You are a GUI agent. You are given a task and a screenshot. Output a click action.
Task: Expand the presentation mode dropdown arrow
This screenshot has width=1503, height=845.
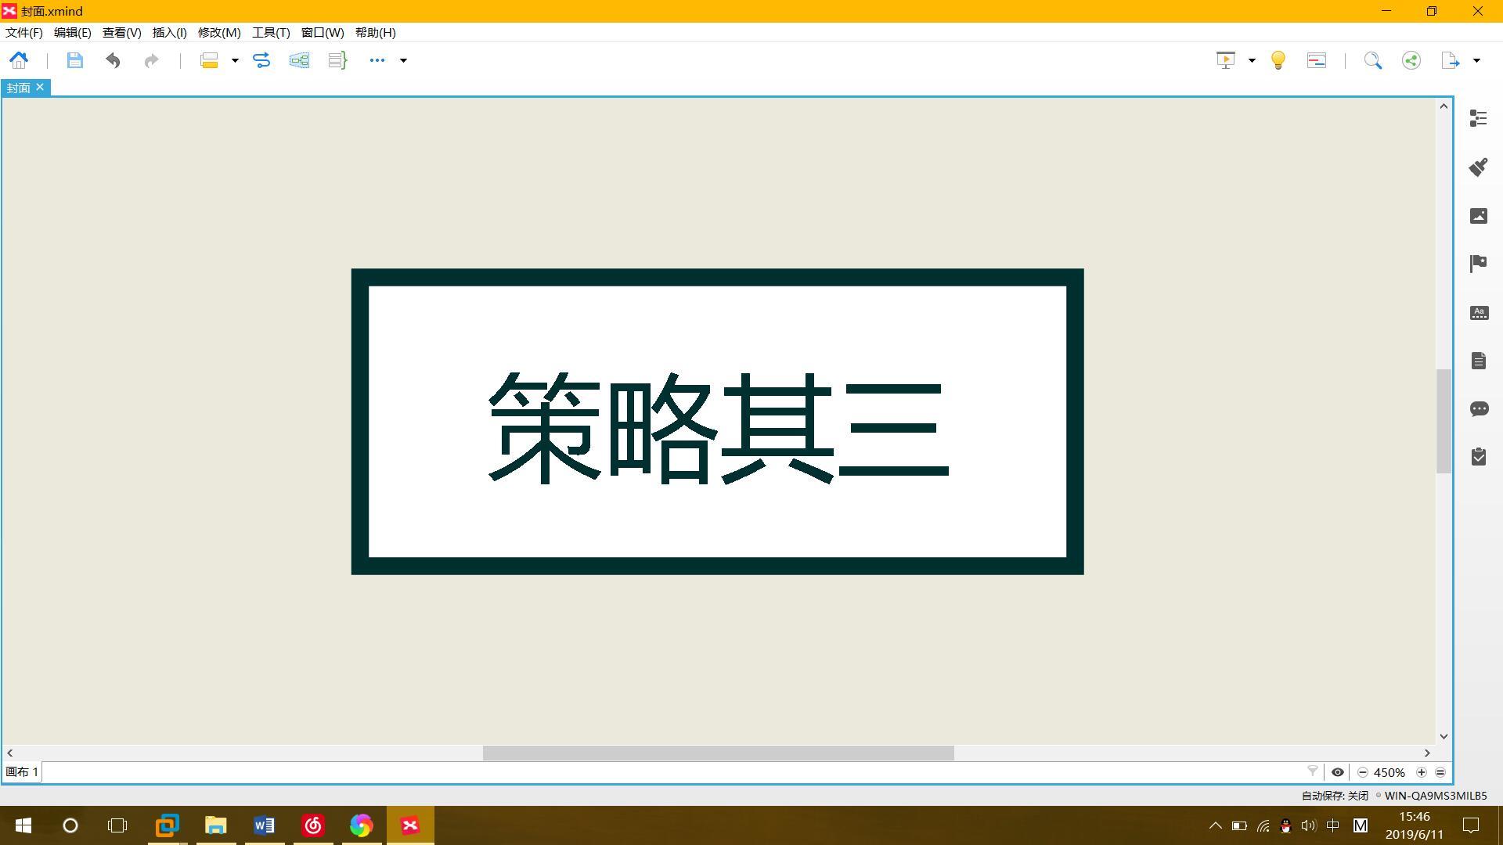pyautogui.click(x=1252, y=60)
